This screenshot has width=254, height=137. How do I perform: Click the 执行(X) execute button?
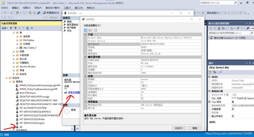point(52,18)
